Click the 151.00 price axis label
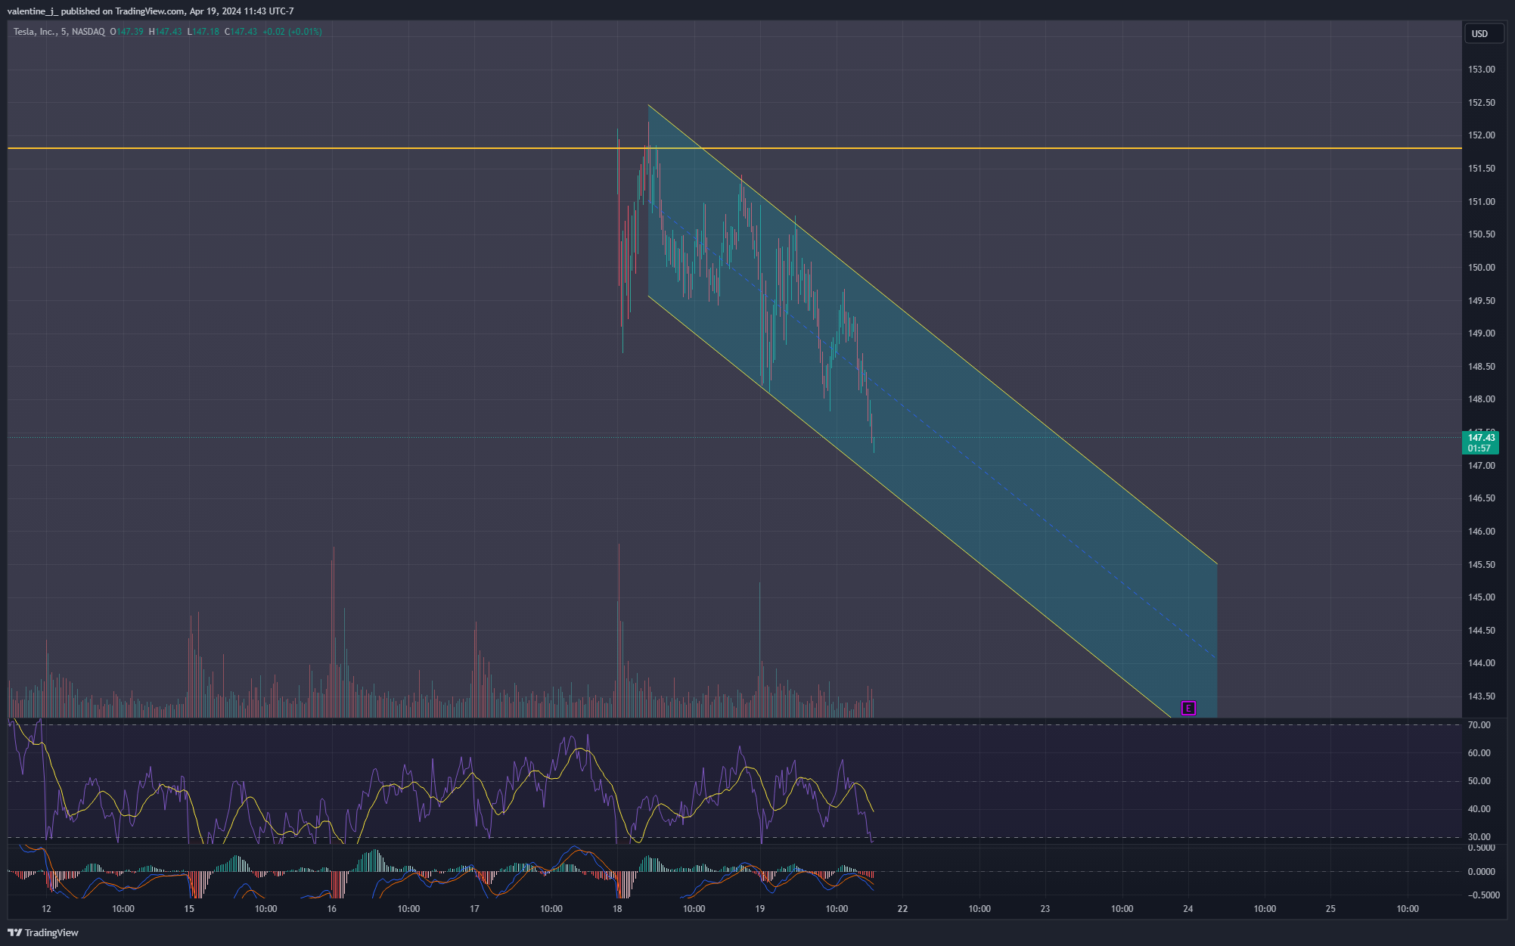The height and width of the screenshot is (946, 1515). (x=1481, y=202)
